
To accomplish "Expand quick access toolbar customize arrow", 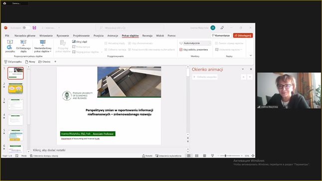I will click(x=55, y=62).
